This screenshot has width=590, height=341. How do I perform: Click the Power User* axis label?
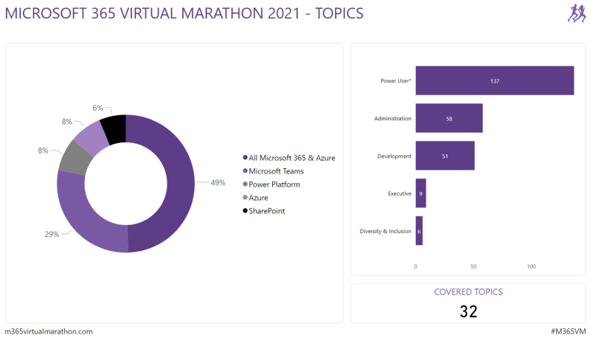pyautogui.click(x=396, y=80)
